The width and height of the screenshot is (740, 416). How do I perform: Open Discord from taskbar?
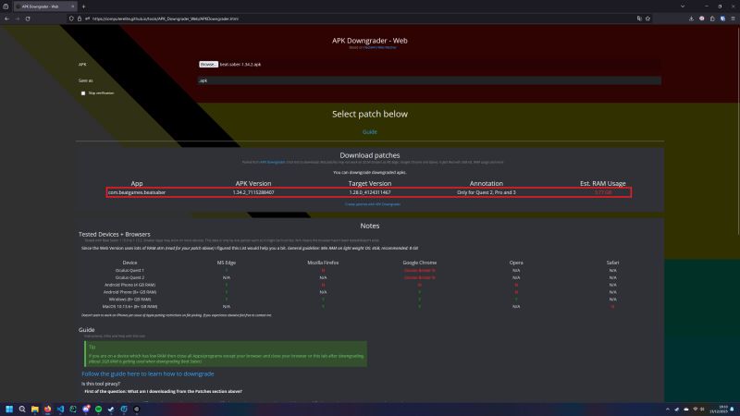86,409
